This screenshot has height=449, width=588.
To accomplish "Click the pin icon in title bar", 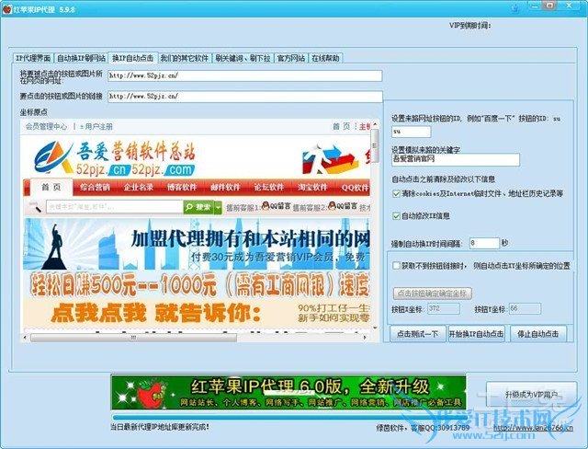I will pos(516,7).
